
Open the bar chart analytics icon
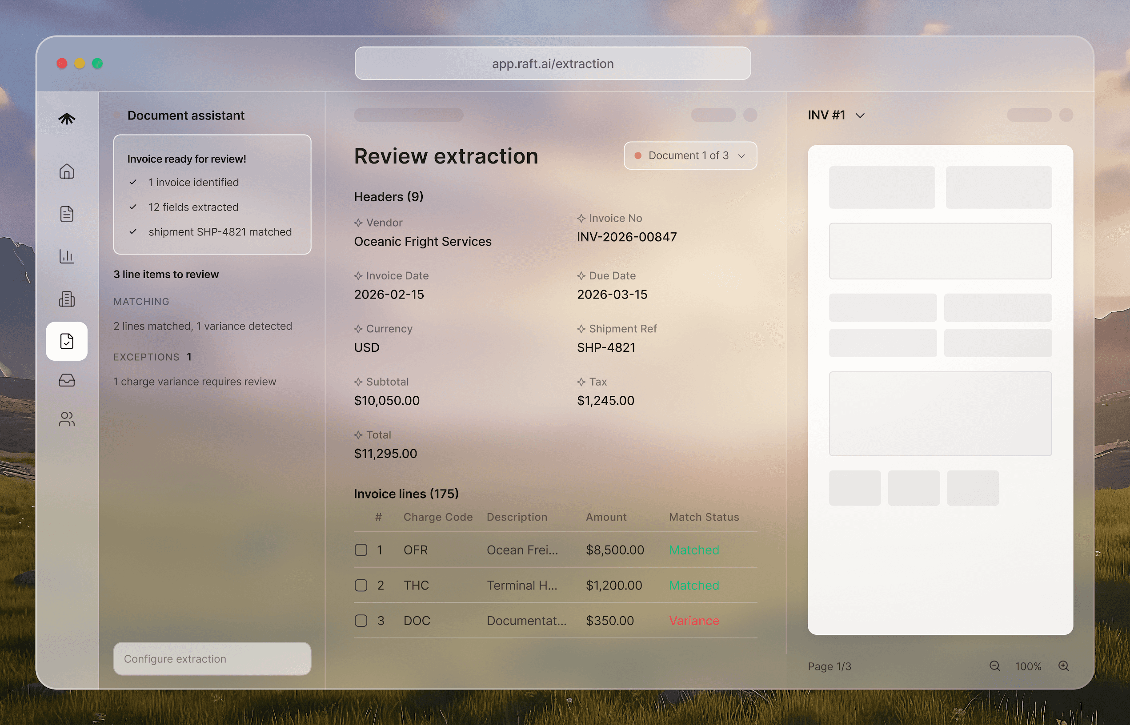click(x=66, y=256)
